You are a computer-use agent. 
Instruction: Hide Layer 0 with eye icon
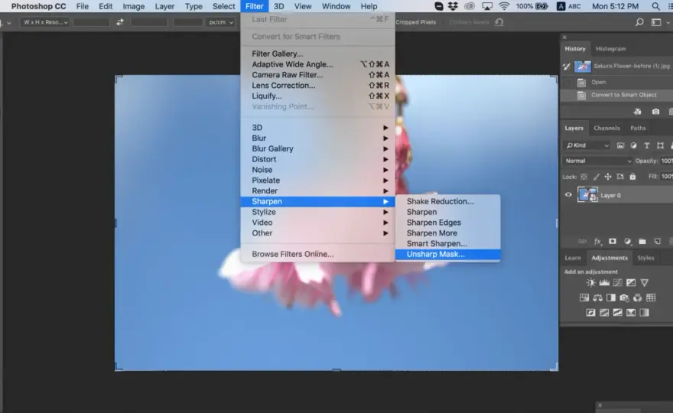click(x=568, y=194)
